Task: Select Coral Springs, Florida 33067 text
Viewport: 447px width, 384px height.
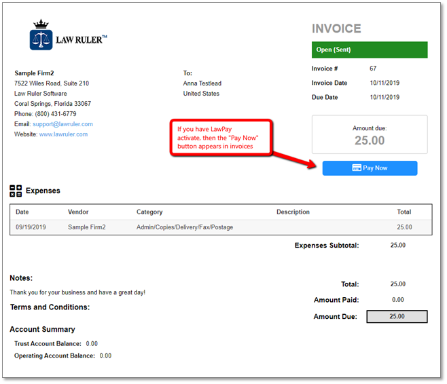Action: pyautogui.click(x=53, y=104)
